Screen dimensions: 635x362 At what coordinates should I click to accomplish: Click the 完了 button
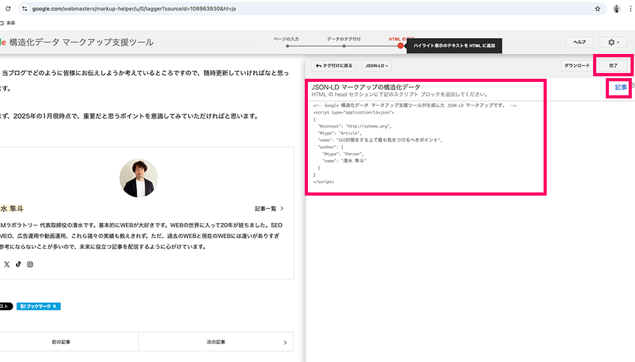pos(613,65)
